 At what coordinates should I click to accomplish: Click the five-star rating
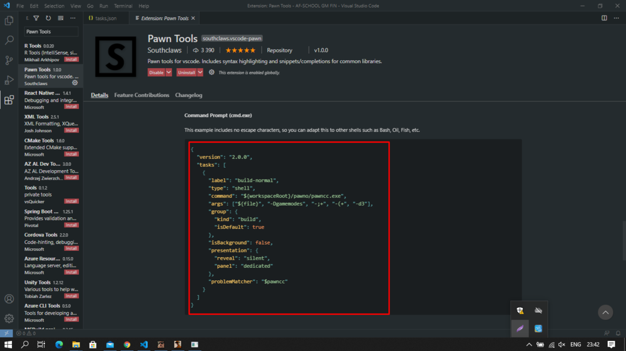coord(240,50)
